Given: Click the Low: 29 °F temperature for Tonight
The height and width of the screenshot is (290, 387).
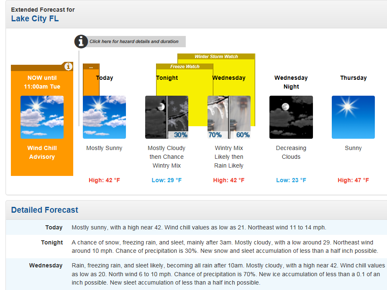Looking at the screenshot, I should pos(167,180).
